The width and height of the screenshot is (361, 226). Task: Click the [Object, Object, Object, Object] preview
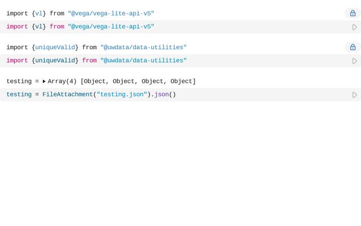pyautogui.click(x=138, y=81)
